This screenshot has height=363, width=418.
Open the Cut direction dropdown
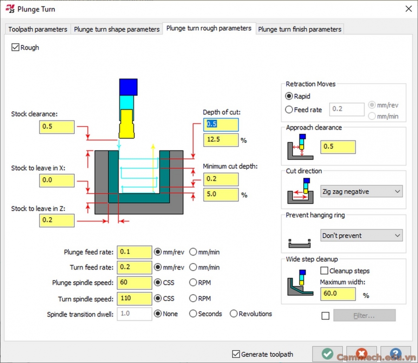pos(361,191)
